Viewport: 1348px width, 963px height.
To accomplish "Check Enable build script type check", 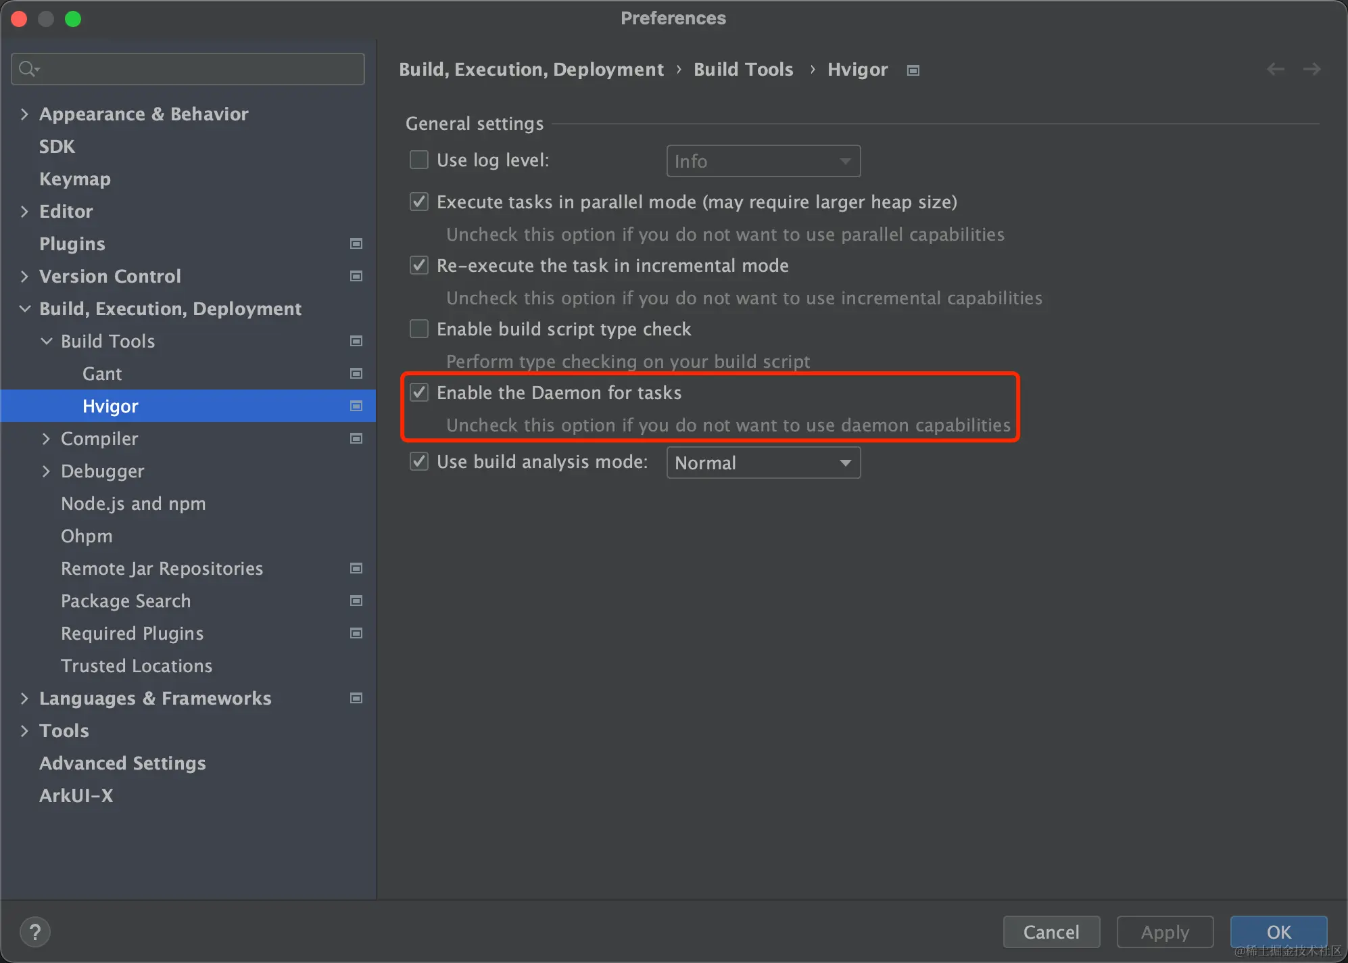I will click(419, 329).
